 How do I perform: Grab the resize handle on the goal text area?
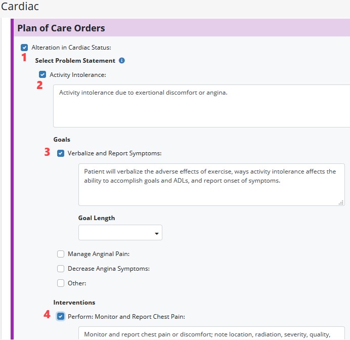[x=341, y=202]
